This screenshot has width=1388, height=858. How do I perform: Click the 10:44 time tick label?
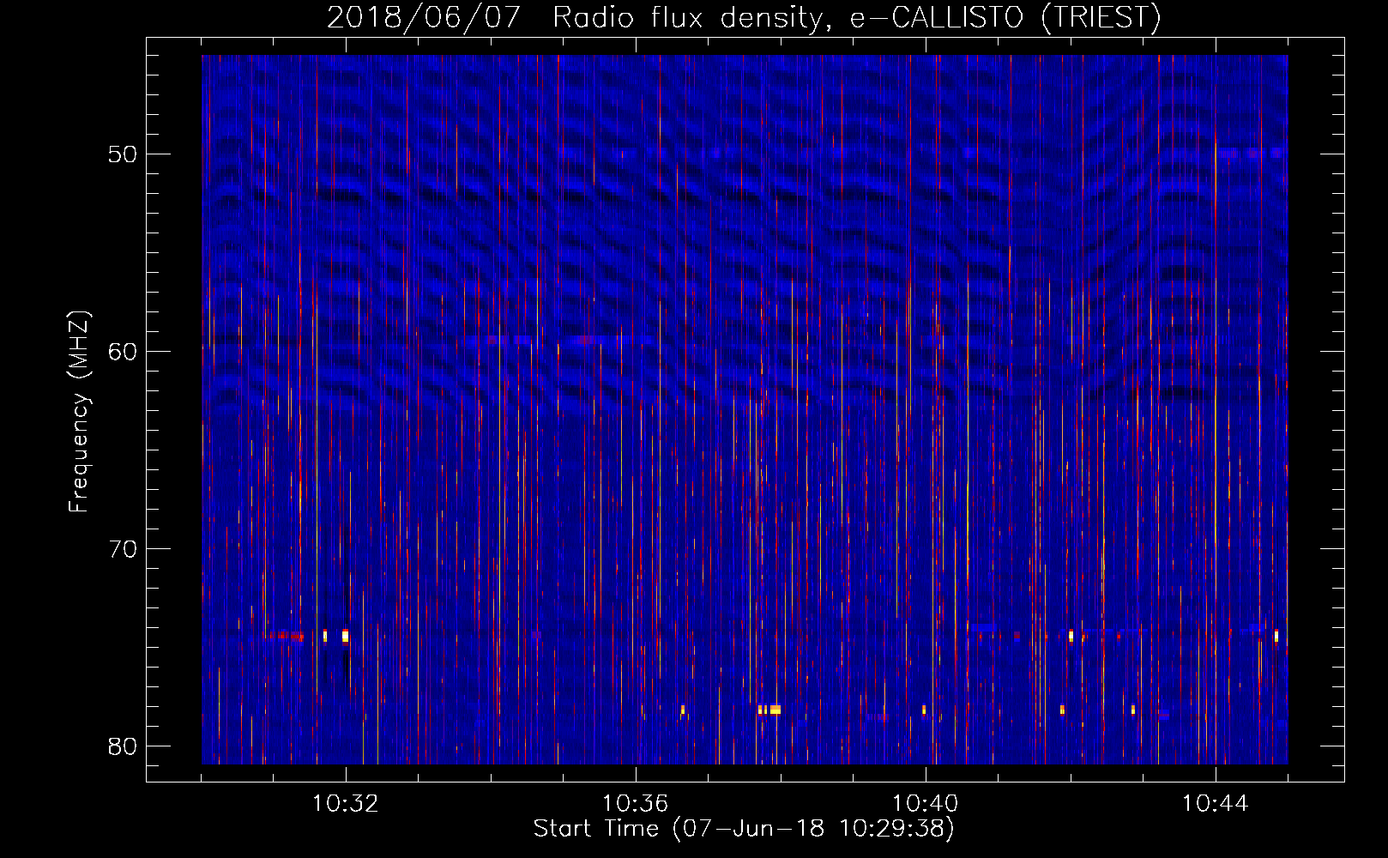(1216, 804)
